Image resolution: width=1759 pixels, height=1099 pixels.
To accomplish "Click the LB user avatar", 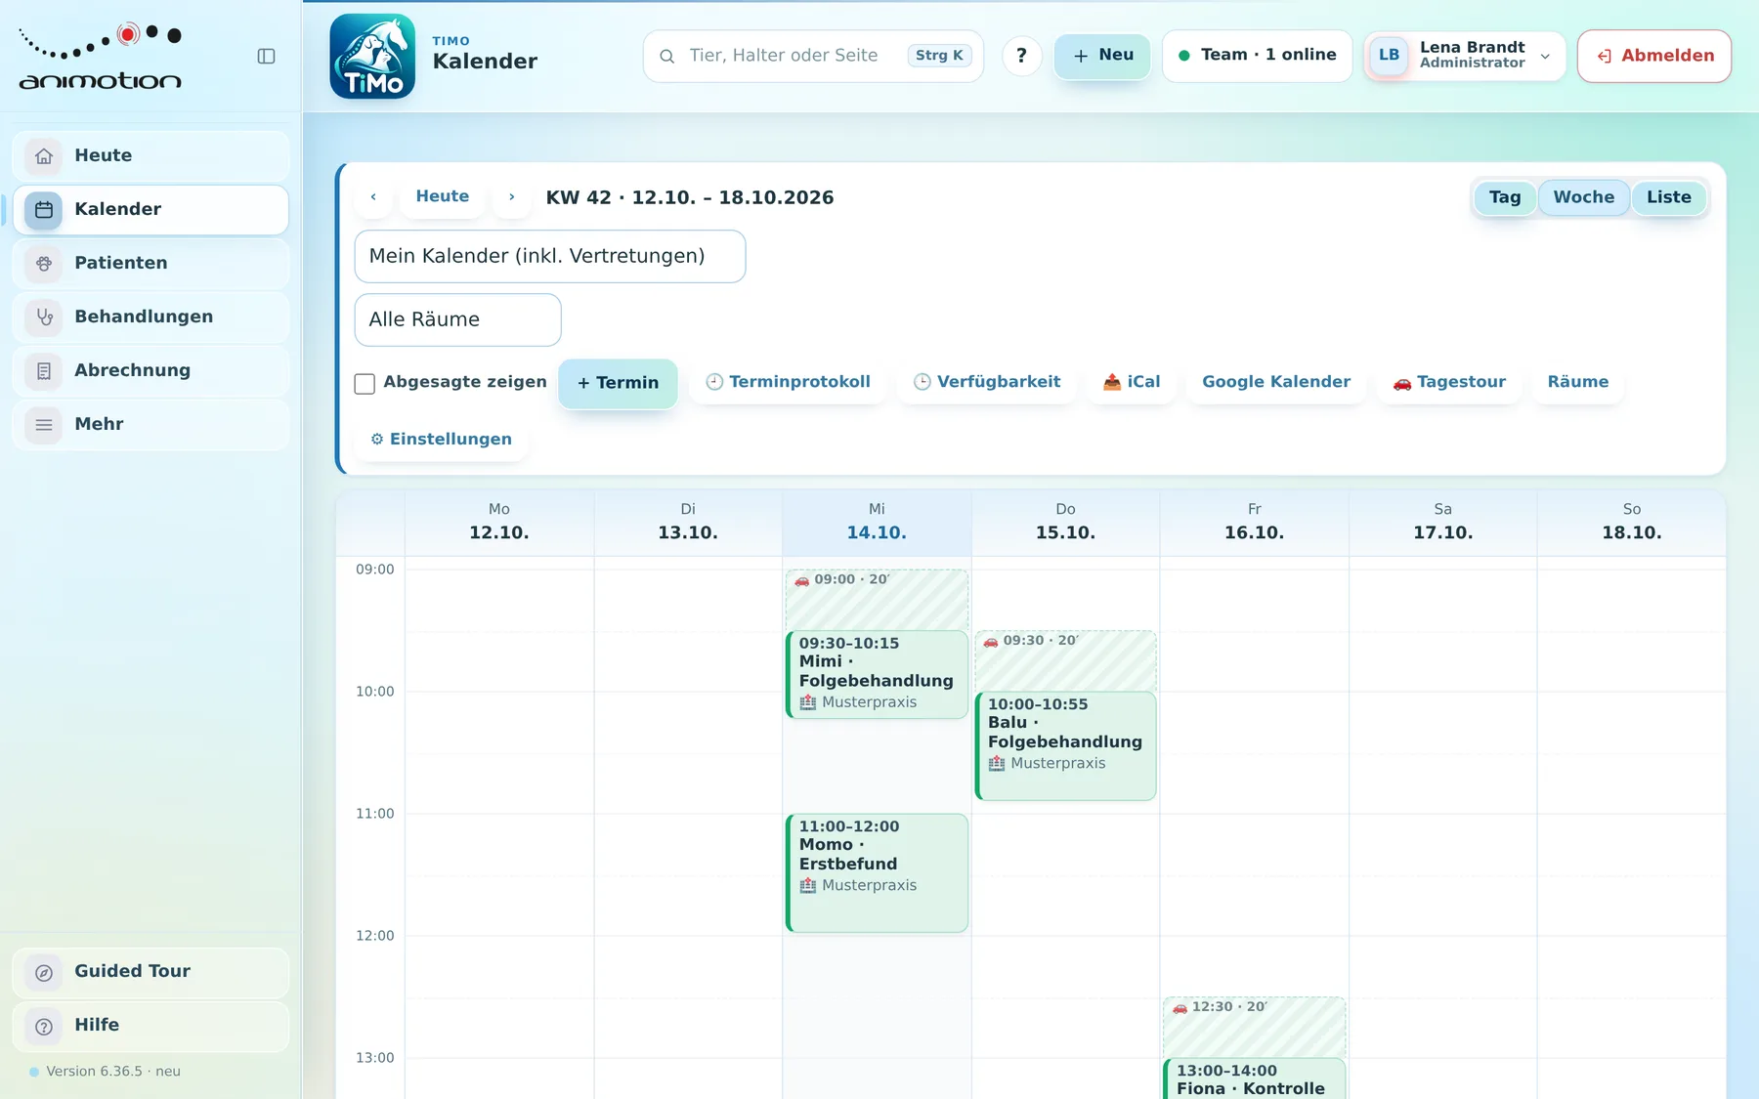I will [x=1389, y=56].
